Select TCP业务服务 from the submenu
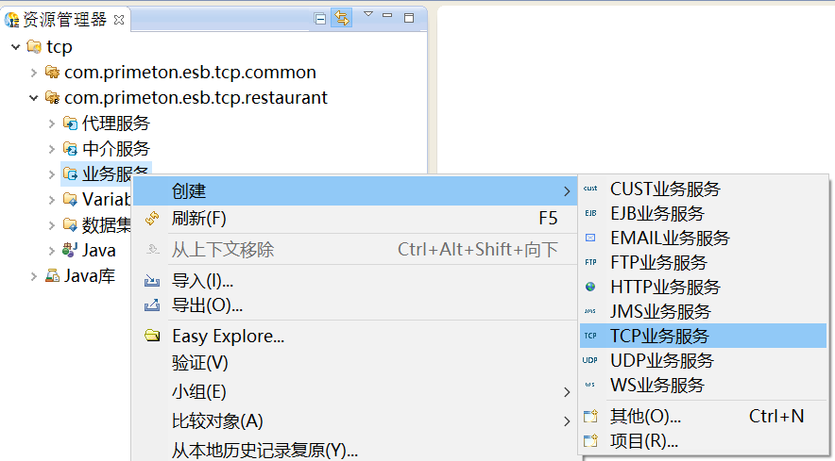This screenshot has height=461, width=835. pos(659,336)
